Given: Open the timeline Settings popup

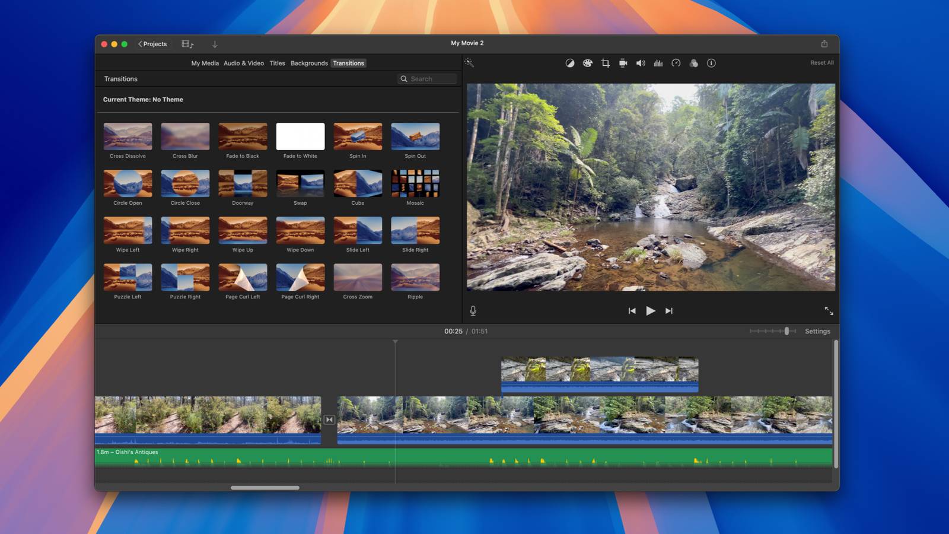Looking at the screenshot, I should click(x=817, y=331).
